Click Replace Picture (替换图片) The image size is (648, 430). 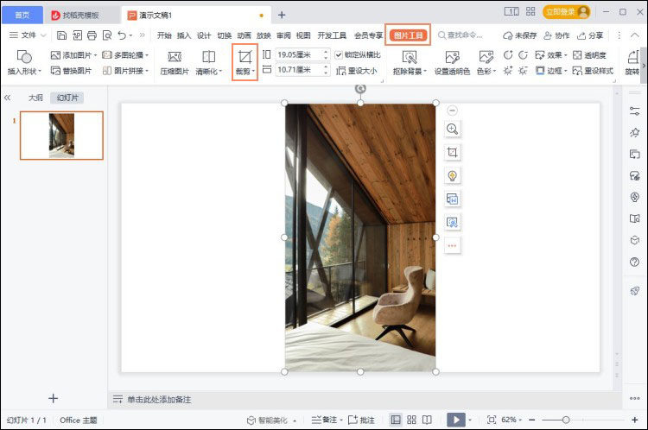71,71
